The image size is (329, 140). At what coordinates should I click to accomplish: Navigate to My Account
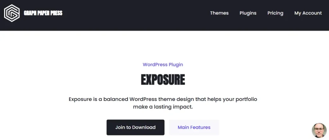(308, 13)
